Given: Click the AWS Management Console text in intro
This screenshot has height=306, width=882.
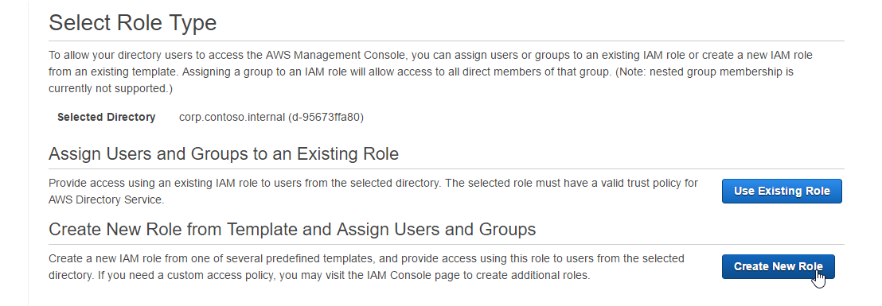Looking at the screenshot, I should [x=338, y=55].
